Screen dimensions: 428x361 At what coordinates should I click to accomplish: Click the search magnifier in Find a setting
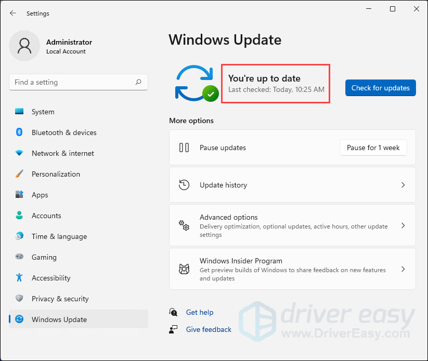pos(138,82)
